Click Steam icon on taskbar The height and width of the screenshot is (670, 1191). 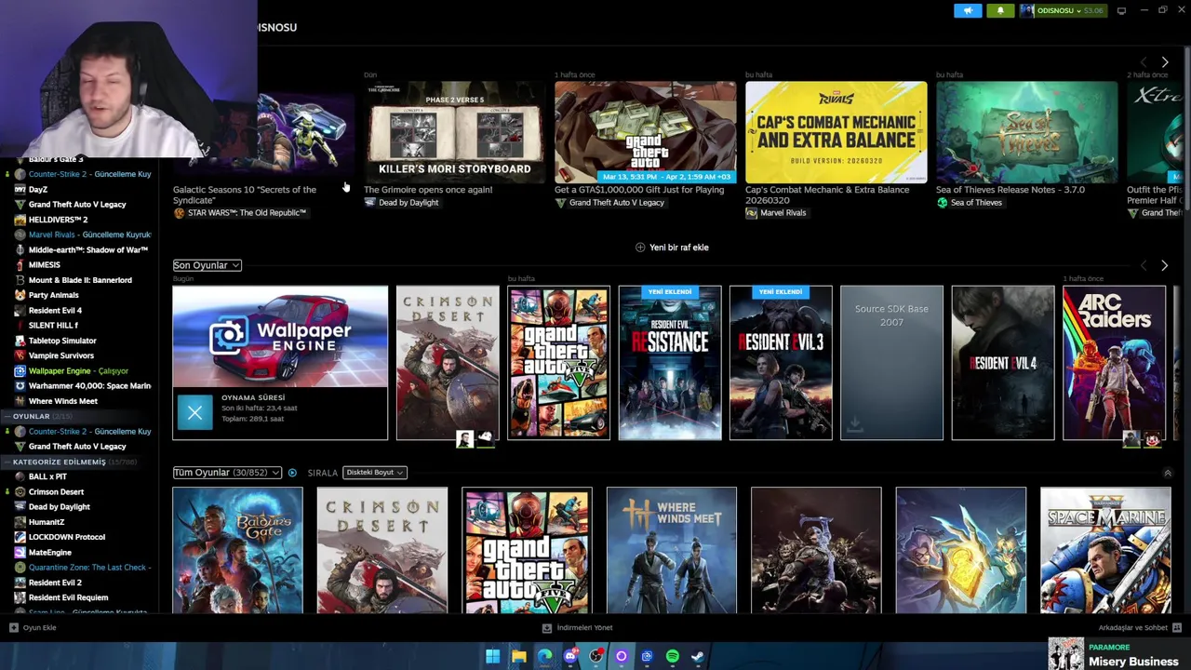[698, 656]
